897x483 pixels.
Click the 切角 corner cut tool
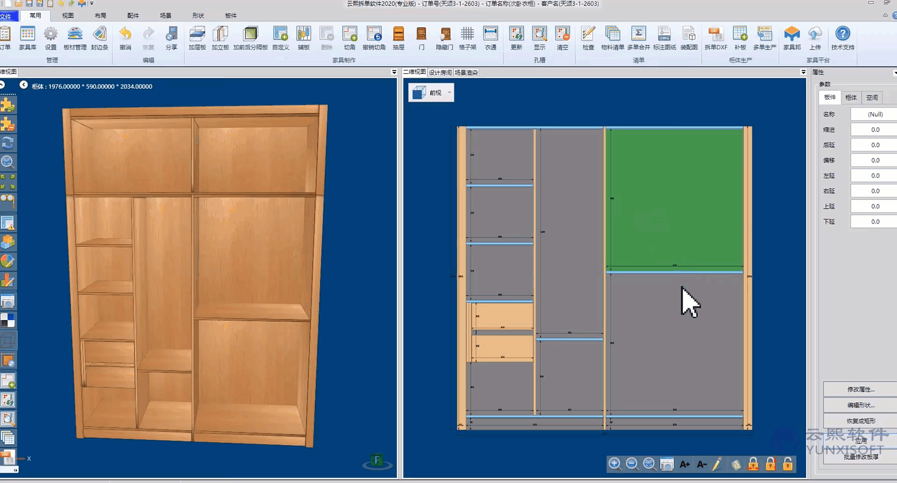(x=349, y=38)
